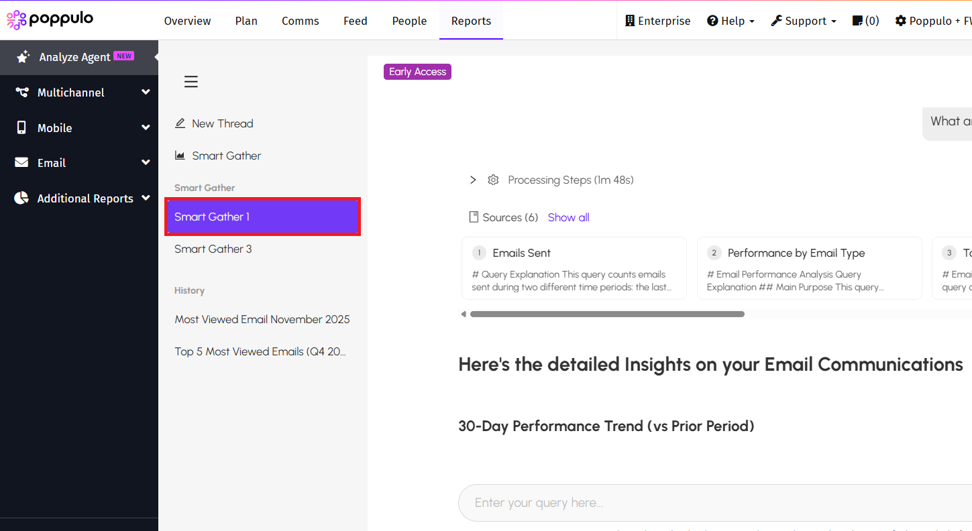Screen dimensions: 972x531
Task: Open the hamburger menu in the thread panel
Action: click(191, 82)
